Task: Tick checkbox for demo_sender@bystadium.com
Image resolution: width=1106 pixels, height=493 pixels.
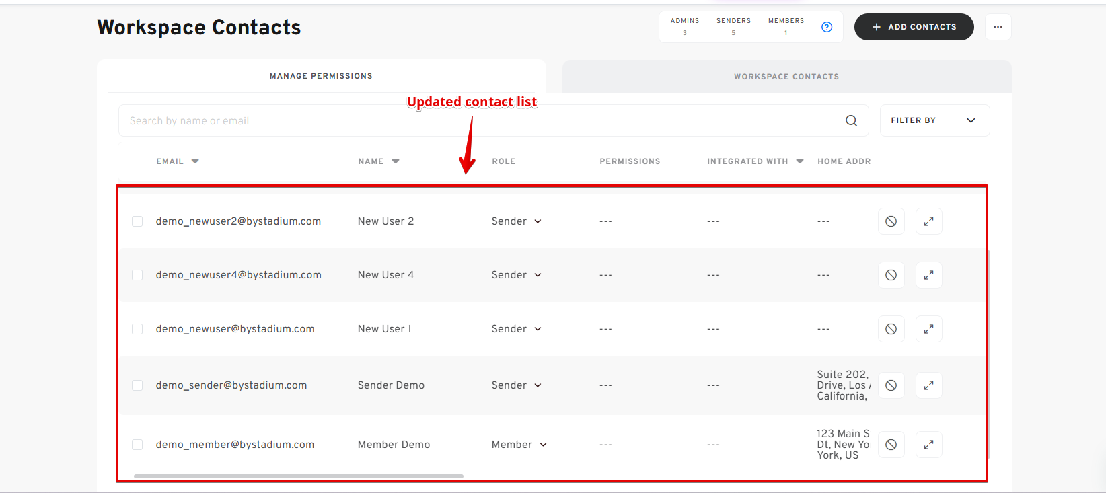Action: (137, 385)
